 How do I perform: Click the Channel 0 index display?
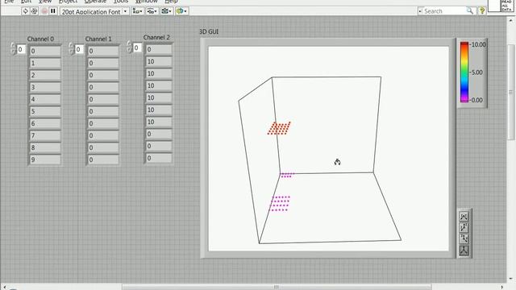(21, 49)
